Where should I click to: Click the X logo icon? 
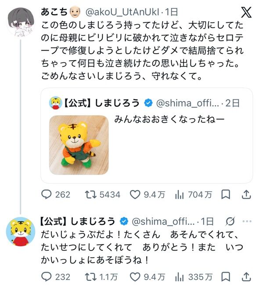(246, 12)
